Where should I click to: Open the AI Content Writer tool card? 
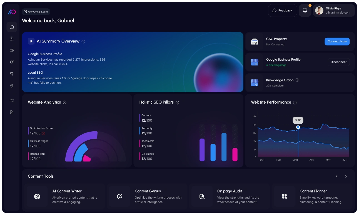64,196
